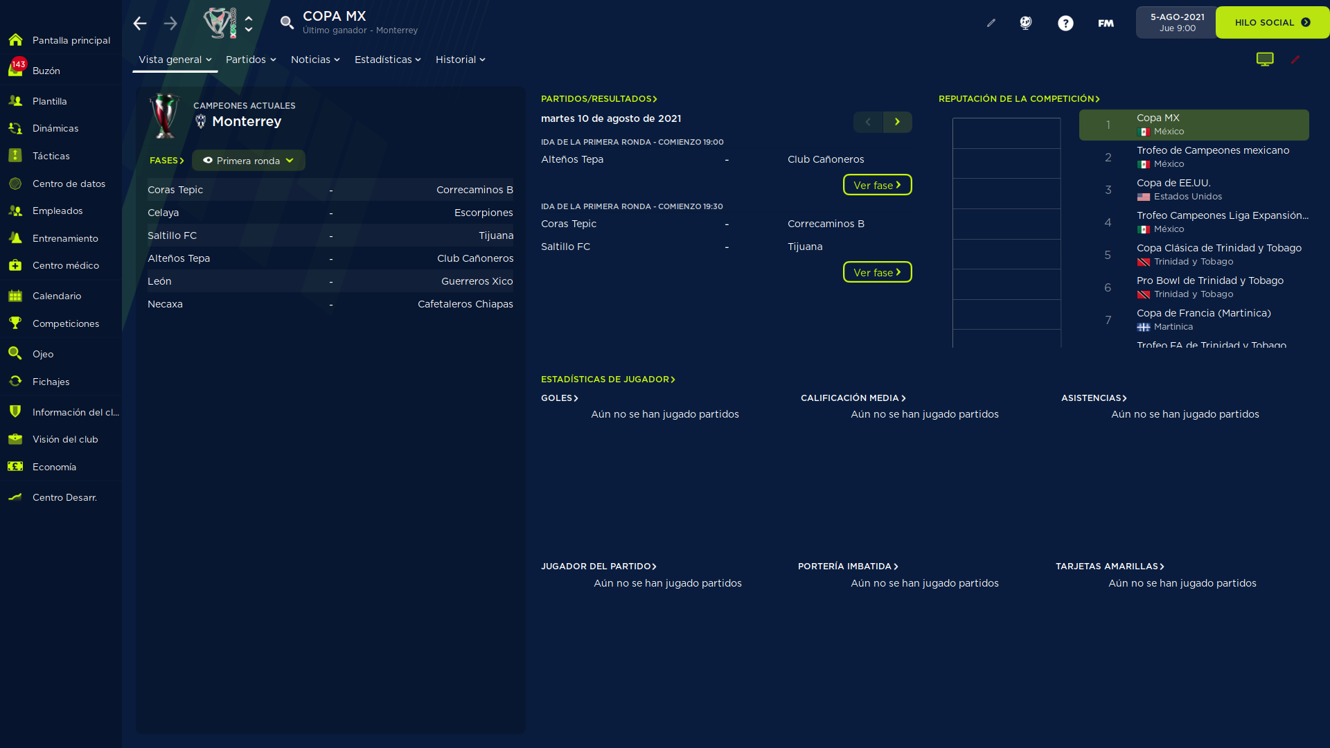Select Copa de EE.UU. row
This screenshot has height=748, width=1330.
click(1194, 190)
